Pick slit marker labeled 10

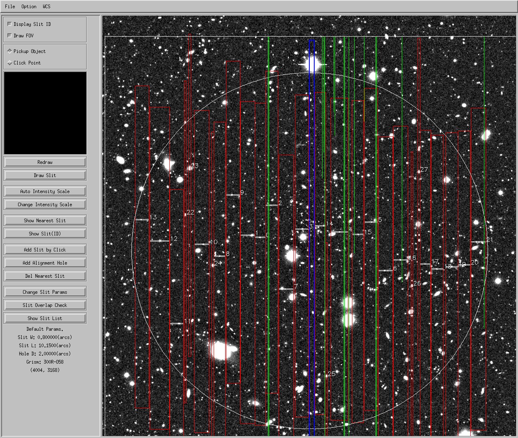pos(202,244)
